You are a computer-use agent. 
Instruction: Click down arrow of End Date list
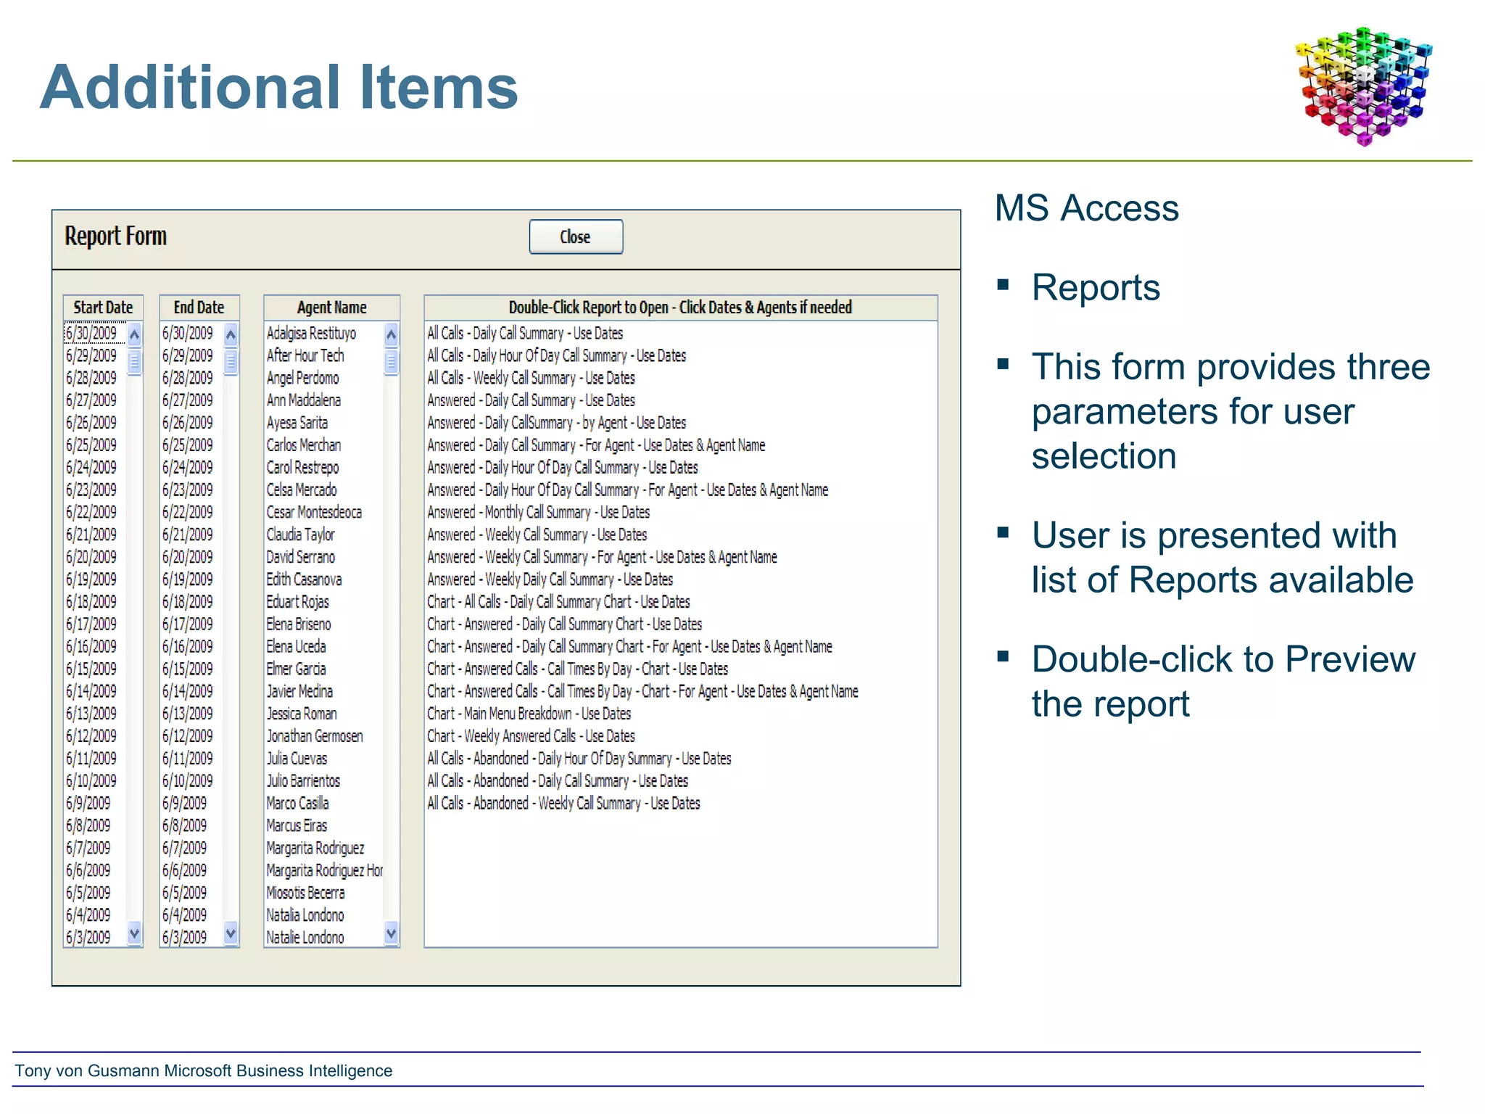coord(231,933)
